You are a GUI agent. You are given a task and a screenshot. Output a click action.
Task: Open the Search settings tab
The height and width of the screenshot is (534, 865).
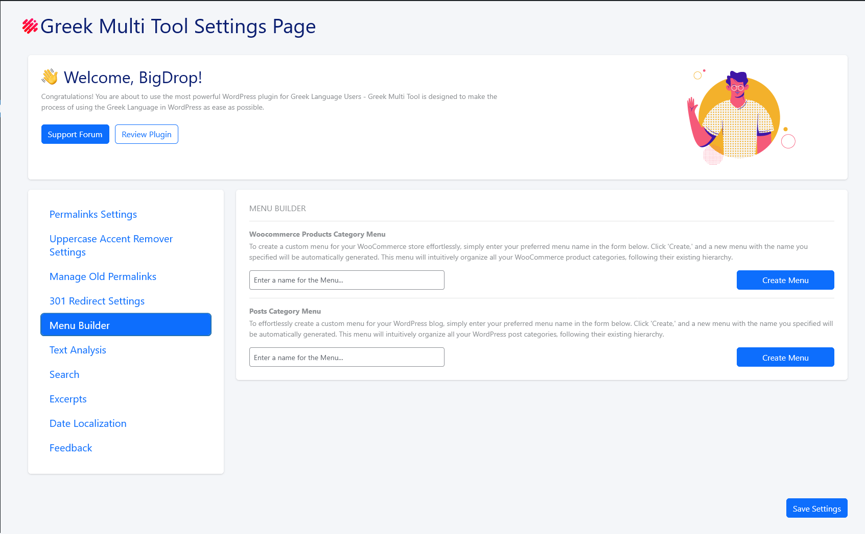coord(64,374)
